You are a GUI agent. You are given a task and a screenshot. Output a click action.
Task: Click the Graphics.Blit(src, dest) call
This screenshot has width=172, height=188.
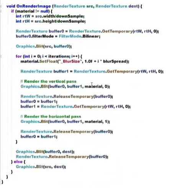(x=41, y=166)
